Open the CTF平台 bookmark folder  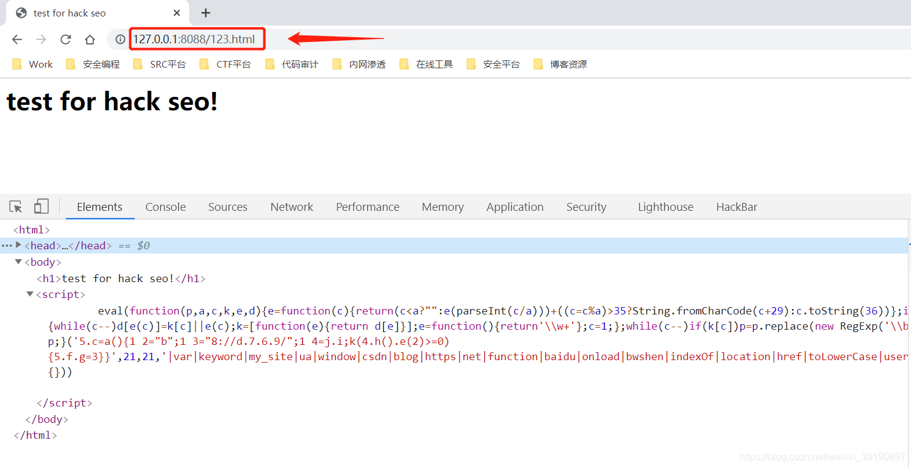tap(226, 64)
